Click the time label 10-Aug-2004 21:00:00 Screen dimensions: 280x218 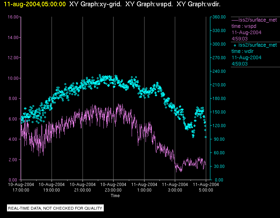(x=83, y=187)
